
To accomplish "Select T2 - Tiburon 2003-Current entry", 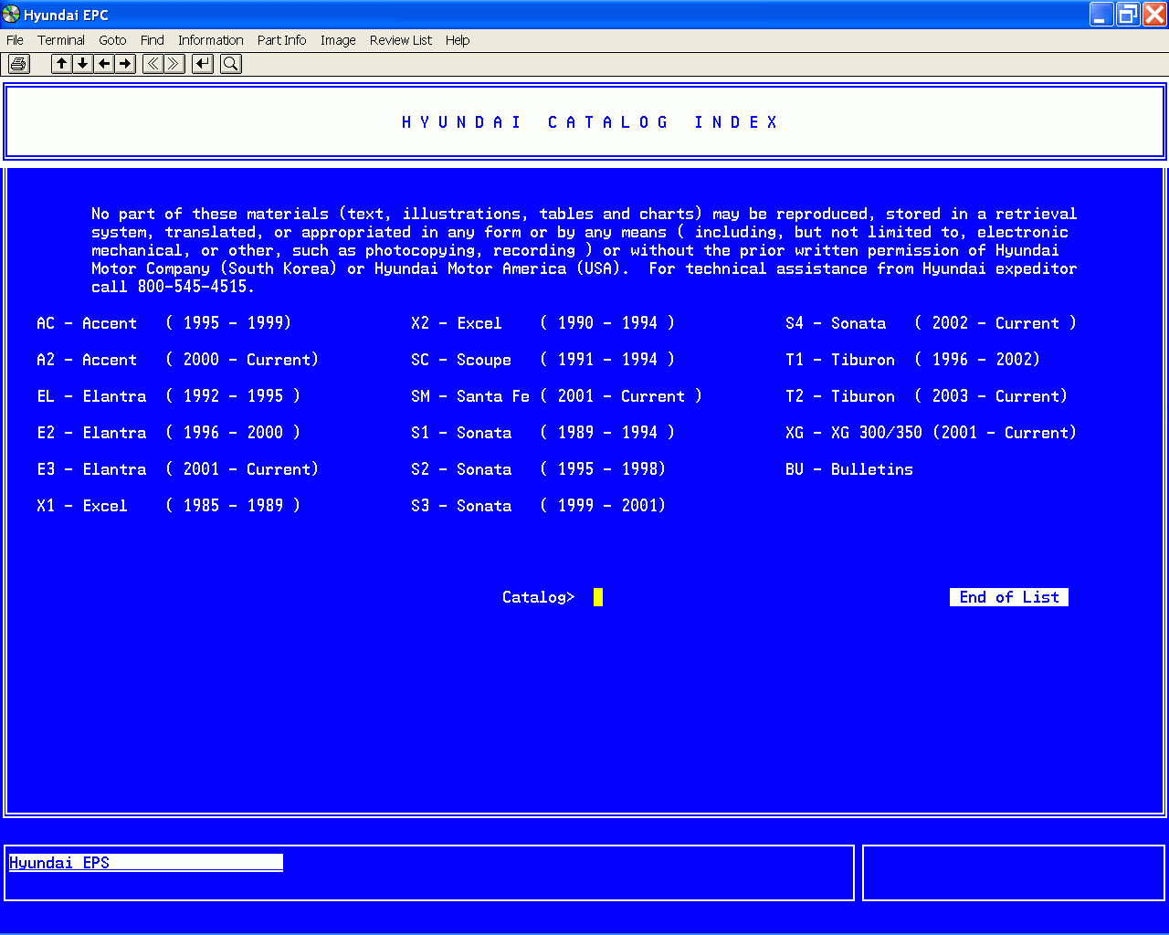I will pyautogui.click(x=927, y=396).
